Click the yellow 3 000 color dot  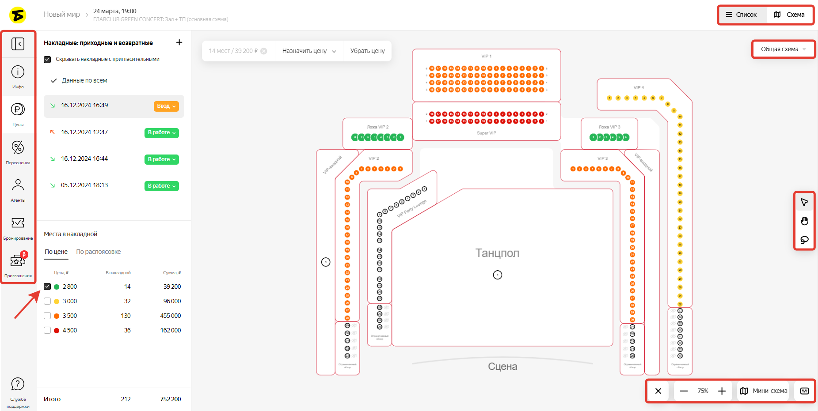pyautogui.click(x=57, y=302)
